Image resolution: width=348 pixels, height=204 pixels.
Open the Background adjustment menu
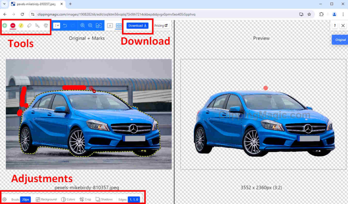point(46,199)
